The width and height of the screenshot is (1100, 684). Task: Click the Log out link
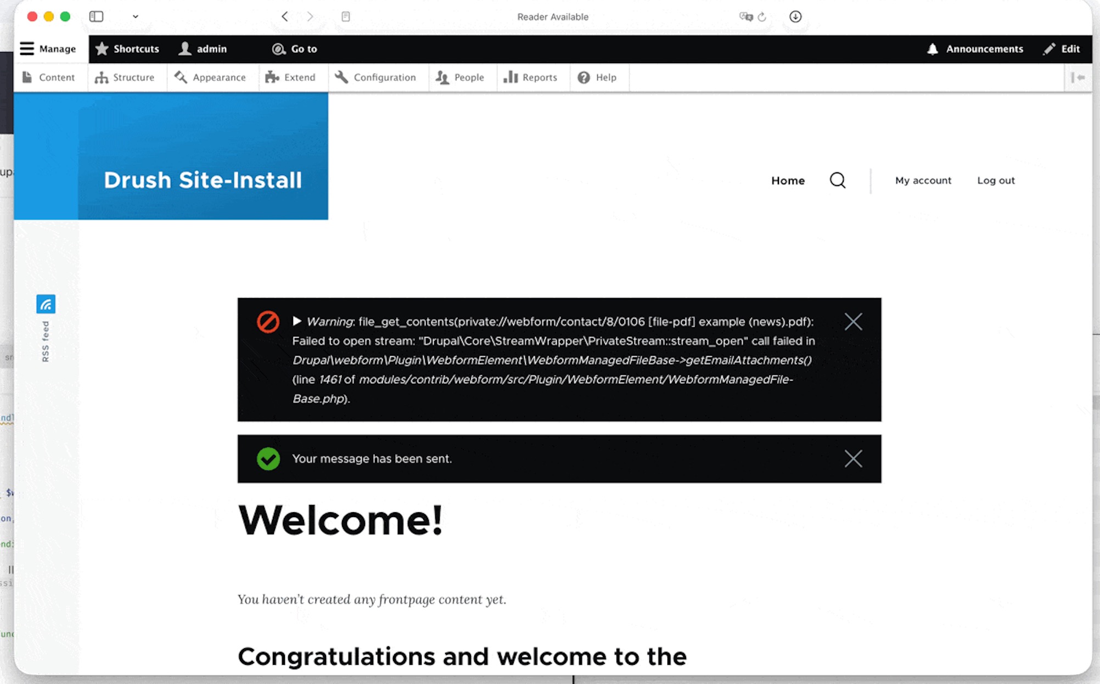996,180
